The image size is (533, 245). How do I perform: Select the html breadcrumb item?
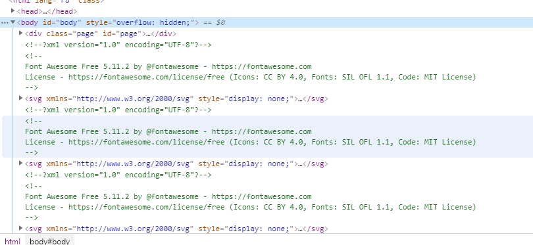[13, 241]
